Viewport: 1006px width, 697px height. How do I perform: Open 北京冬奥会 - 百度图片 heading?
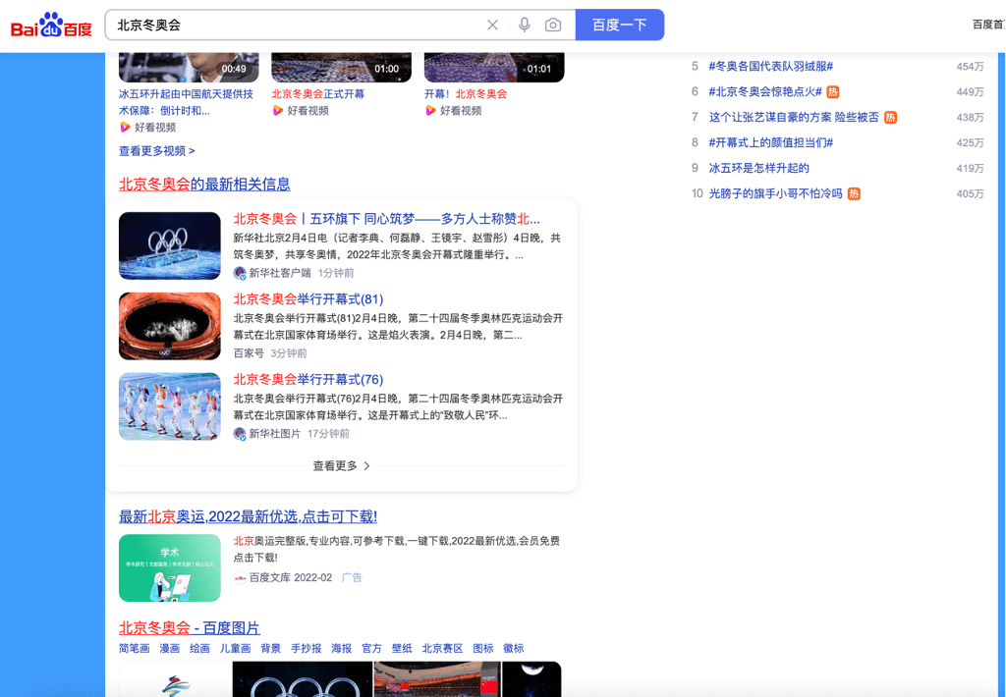tap(190, 627)
